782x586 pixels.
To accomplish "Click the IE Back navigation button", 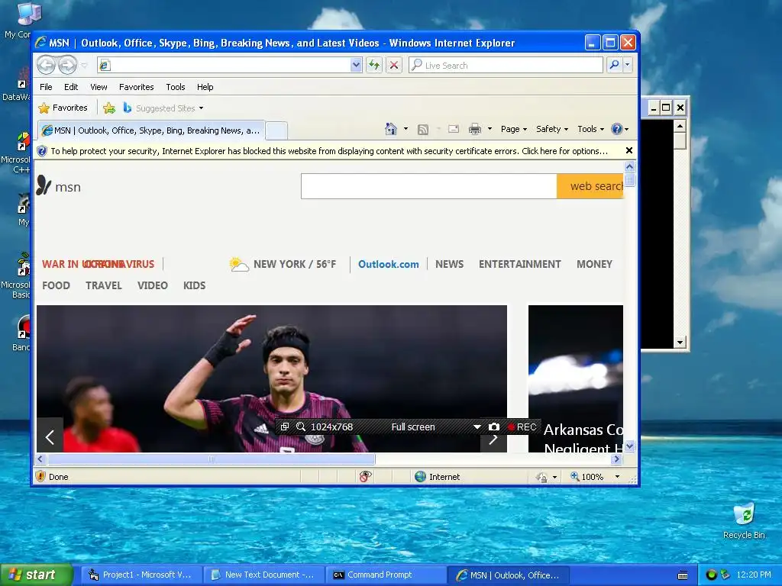I will point(46,65).
